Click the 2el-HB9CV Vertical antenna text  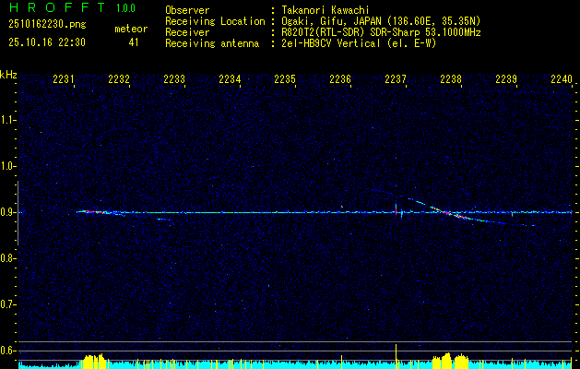[359, 43]
